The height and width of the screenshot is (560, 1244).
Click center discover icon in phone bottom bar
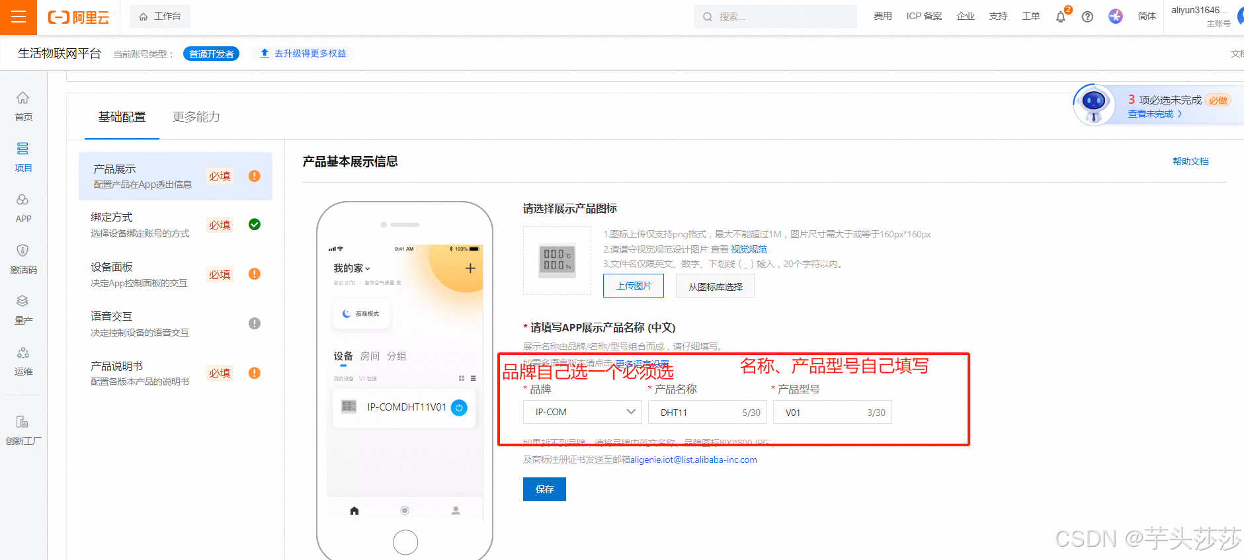tap(405, 510)
